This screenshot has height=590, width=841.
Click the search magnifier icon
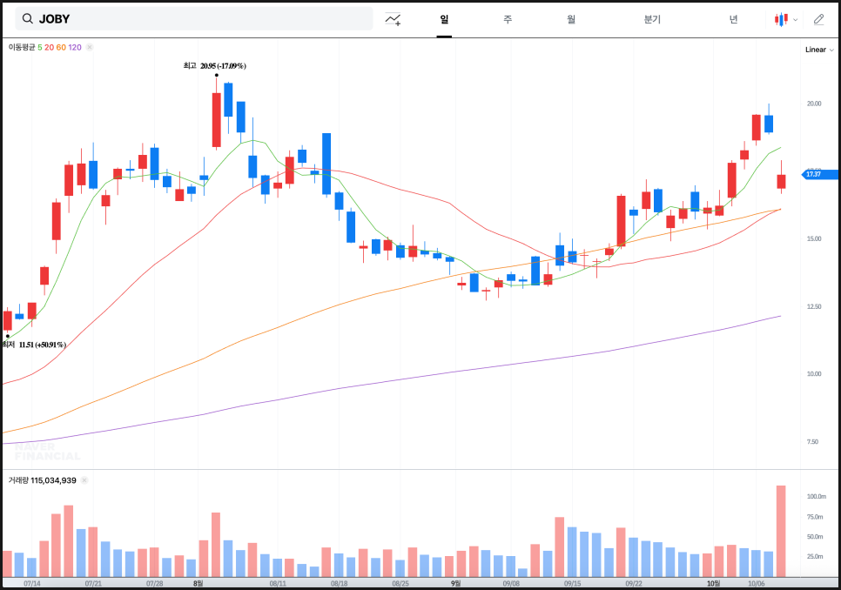pyautogui.click(x=28, y=19)
